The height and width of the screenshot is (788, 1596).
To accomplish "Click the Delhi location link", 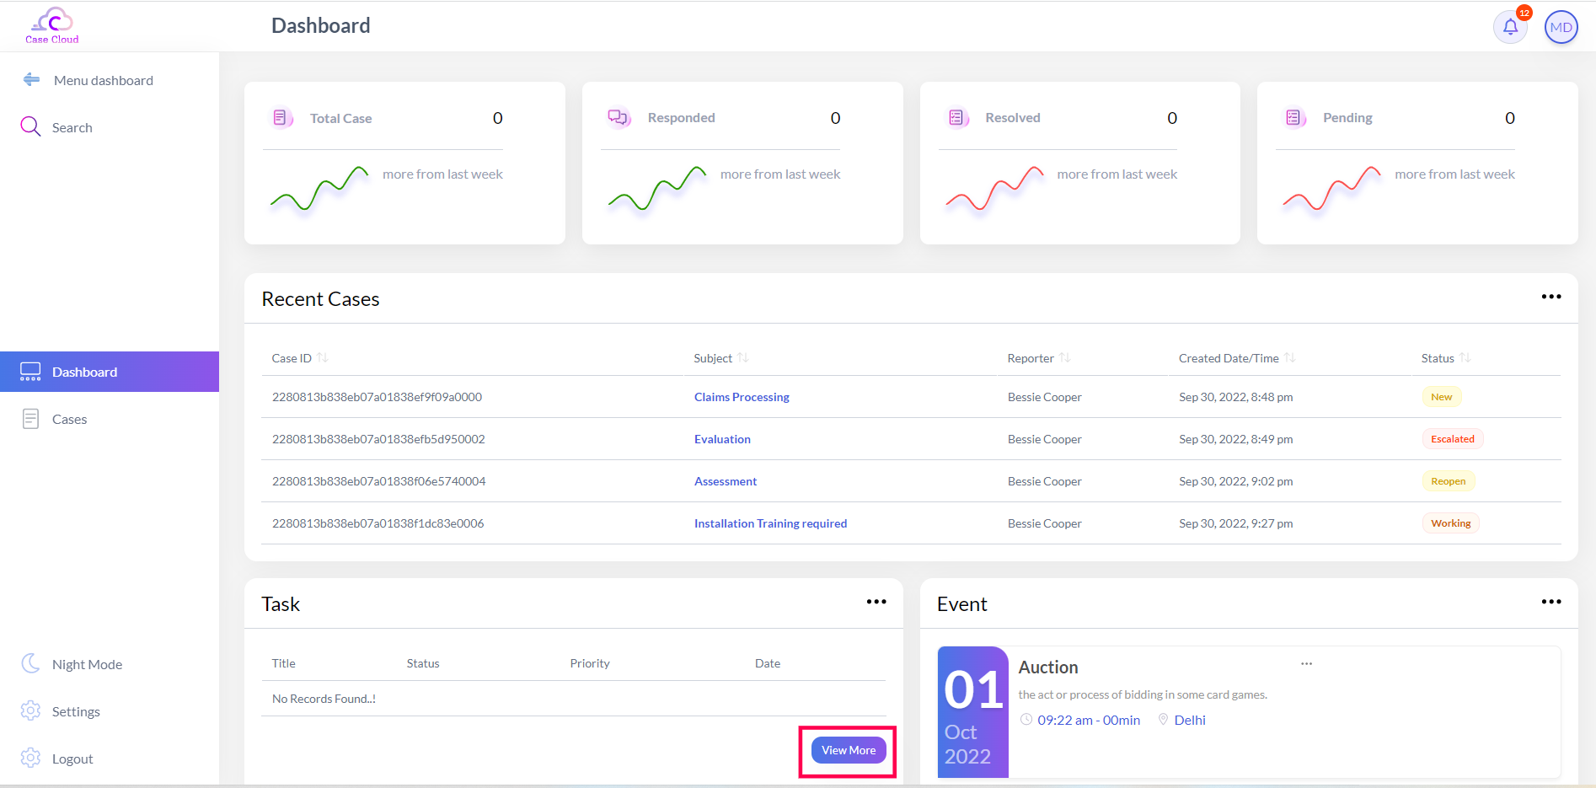I will 1189,720.
